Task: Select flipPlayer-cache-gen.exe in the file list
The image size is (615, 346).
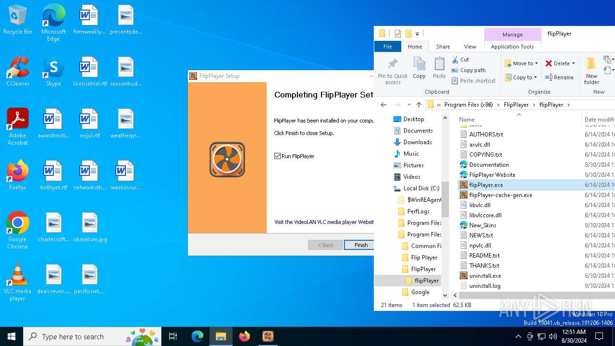Action: click(501, 195)
